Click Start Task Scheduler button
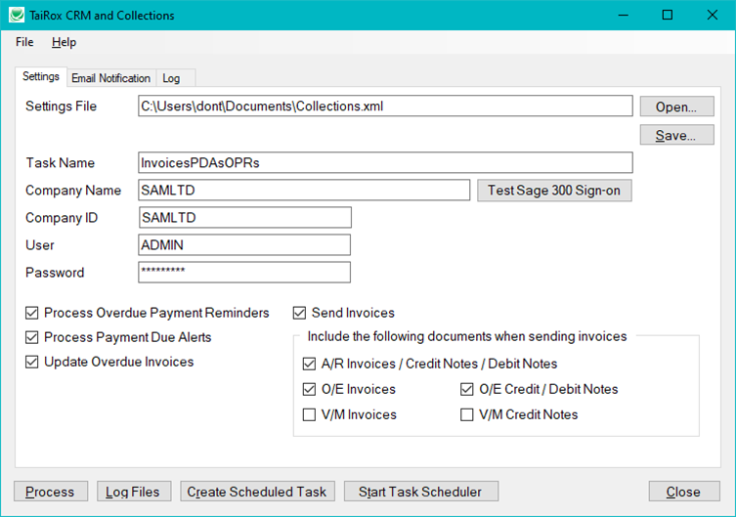This screenshot has height=517, width=736. point(421,492)
